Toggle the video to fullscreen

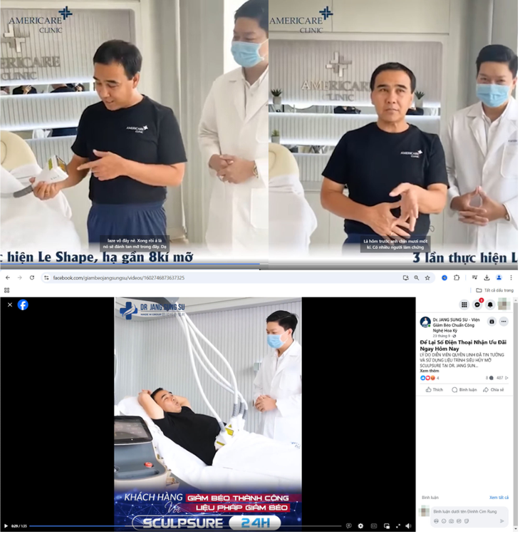(400, 528)
